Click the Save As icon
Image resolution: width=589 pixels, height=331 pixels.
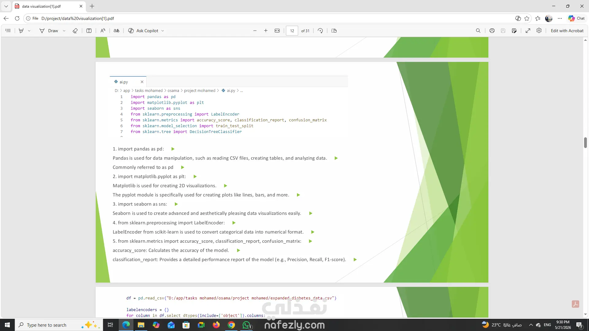click(x=514, y=31)
